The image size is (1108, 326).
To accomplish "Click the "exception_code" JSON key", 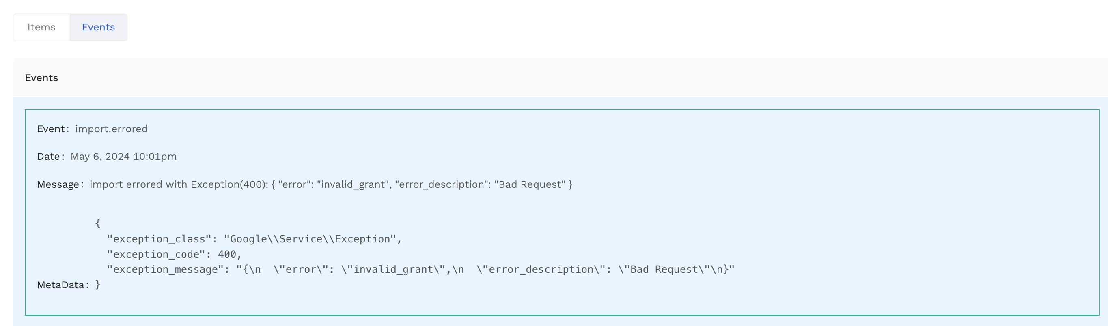I will tap(156, 254).
